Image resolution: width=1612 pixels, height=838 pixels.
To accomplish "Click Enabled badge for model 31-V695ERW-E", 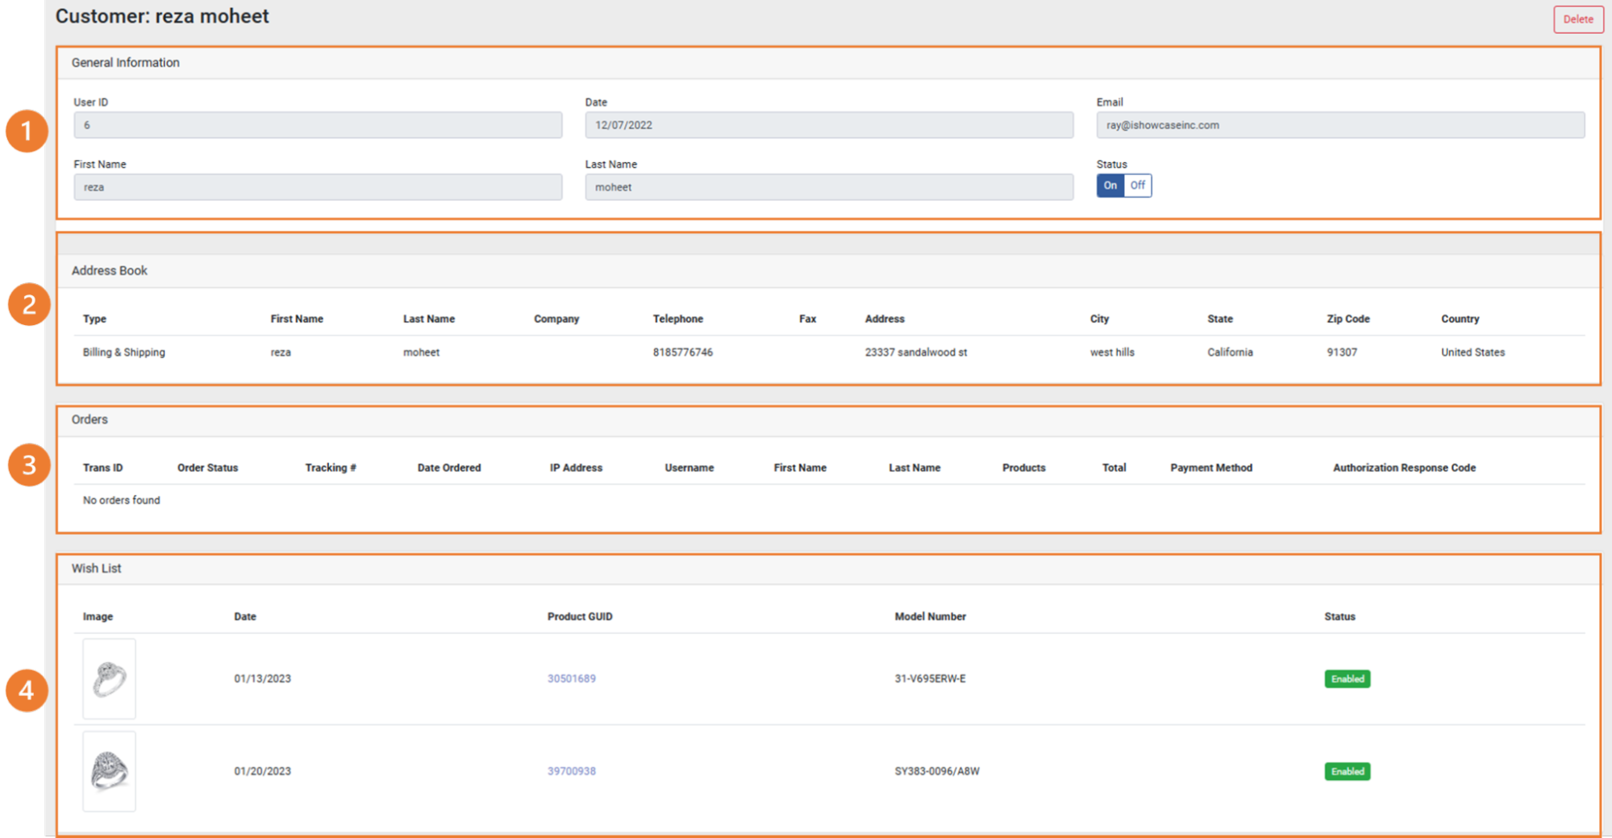I will [1347, 679].
